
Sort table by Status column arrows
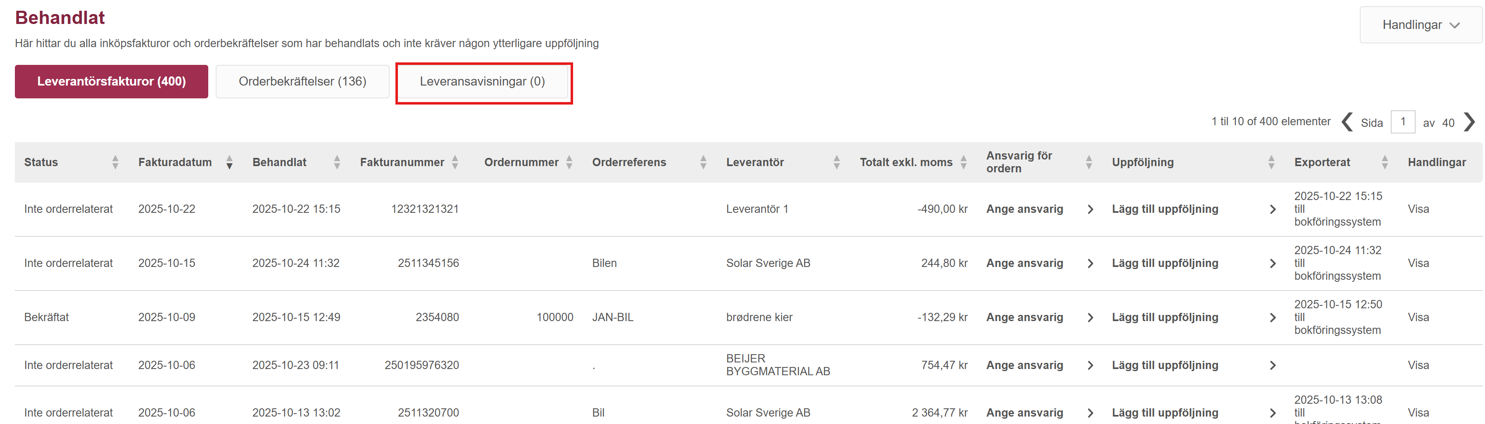coord(115,162)
